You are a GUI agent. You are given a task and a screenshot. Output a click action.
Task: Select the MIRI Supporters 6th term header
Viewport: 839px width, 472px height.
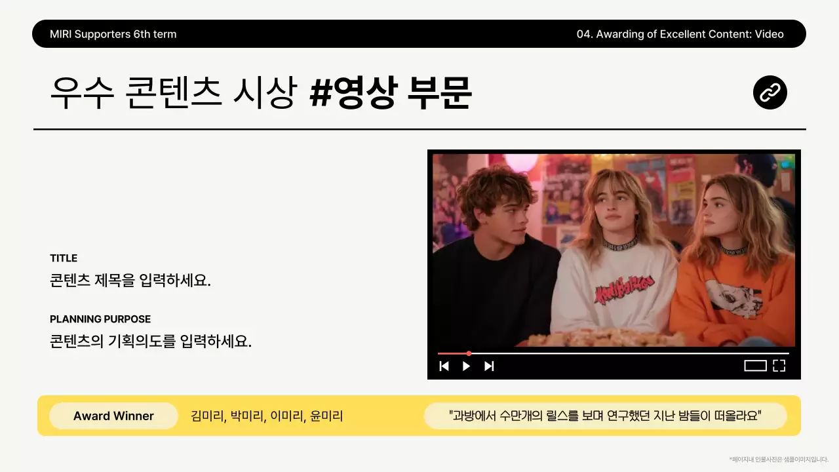click(112, 34)
